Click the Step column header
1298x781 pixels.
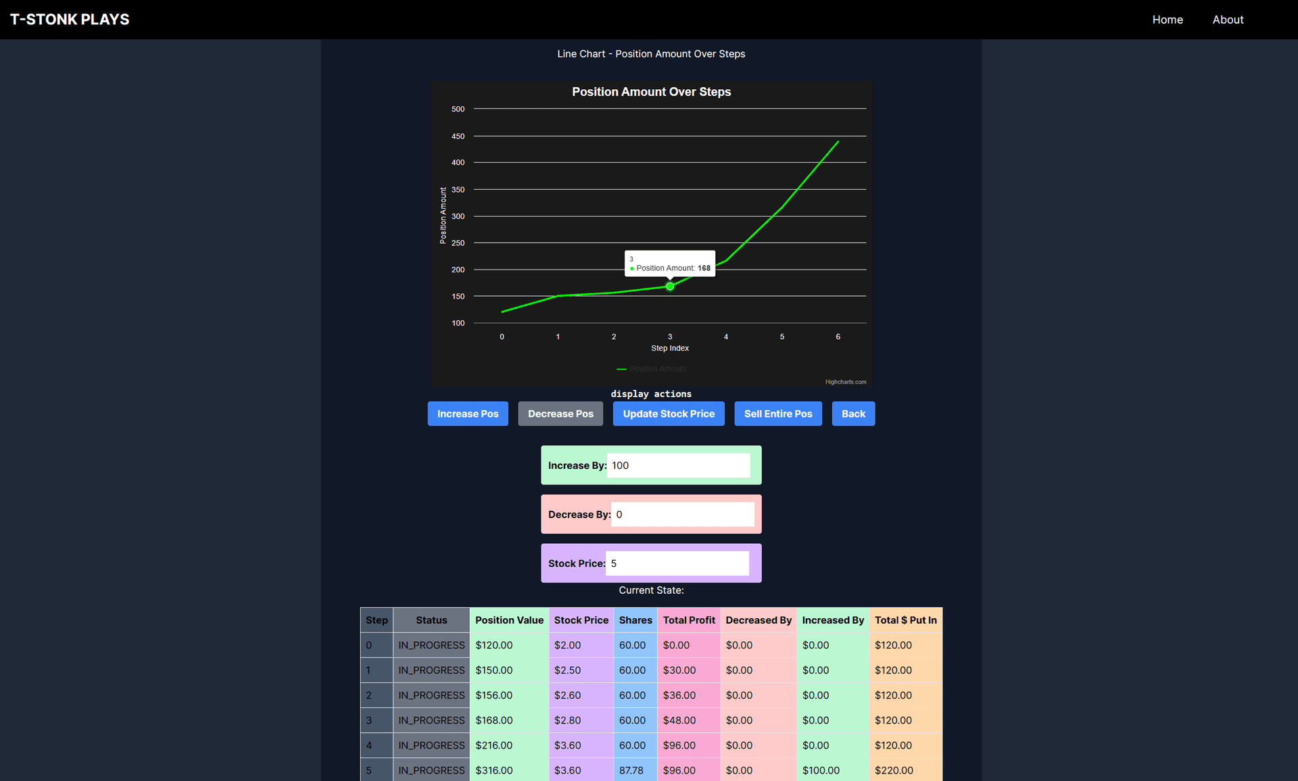click(377, 620)
